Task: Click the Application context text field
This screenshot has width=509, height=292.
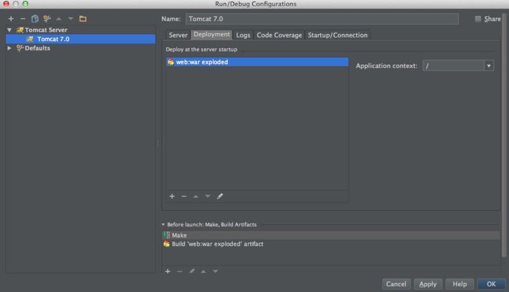Action: [454, 66]
